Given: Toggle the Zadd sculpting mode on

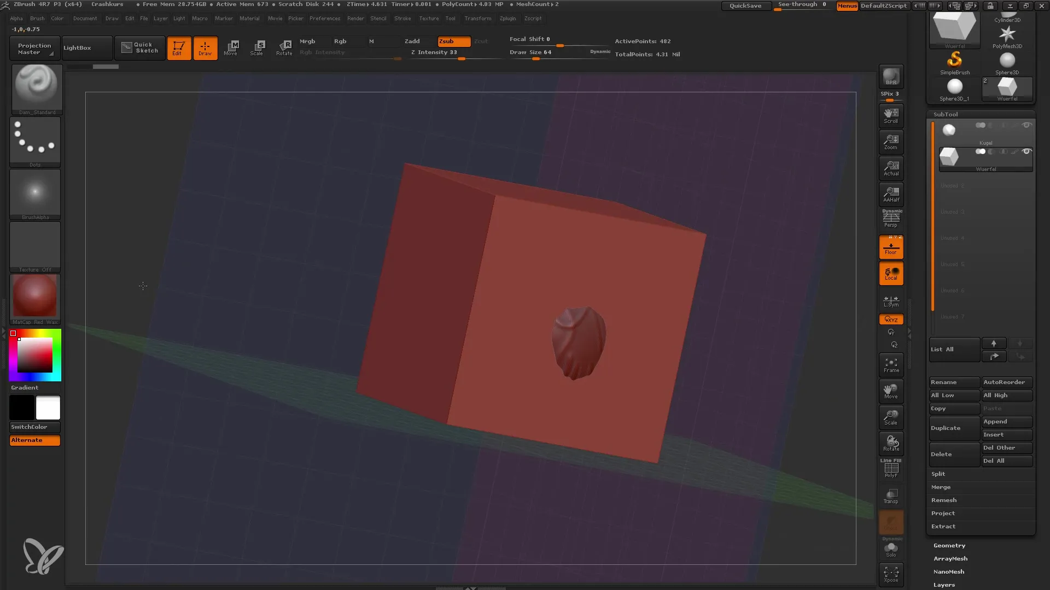Looking at the screenshot, I should tap(411, 41).
